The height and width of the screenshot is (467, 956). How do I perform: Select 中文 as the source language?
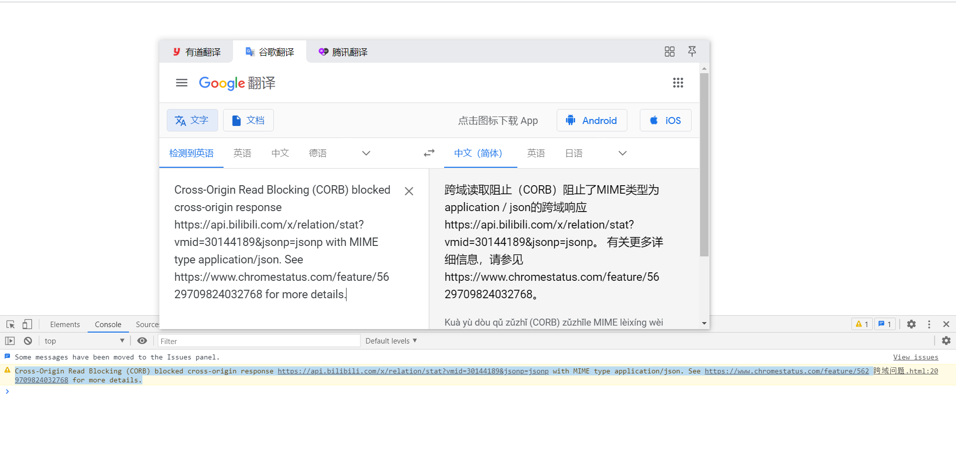[x=280, y=153]
